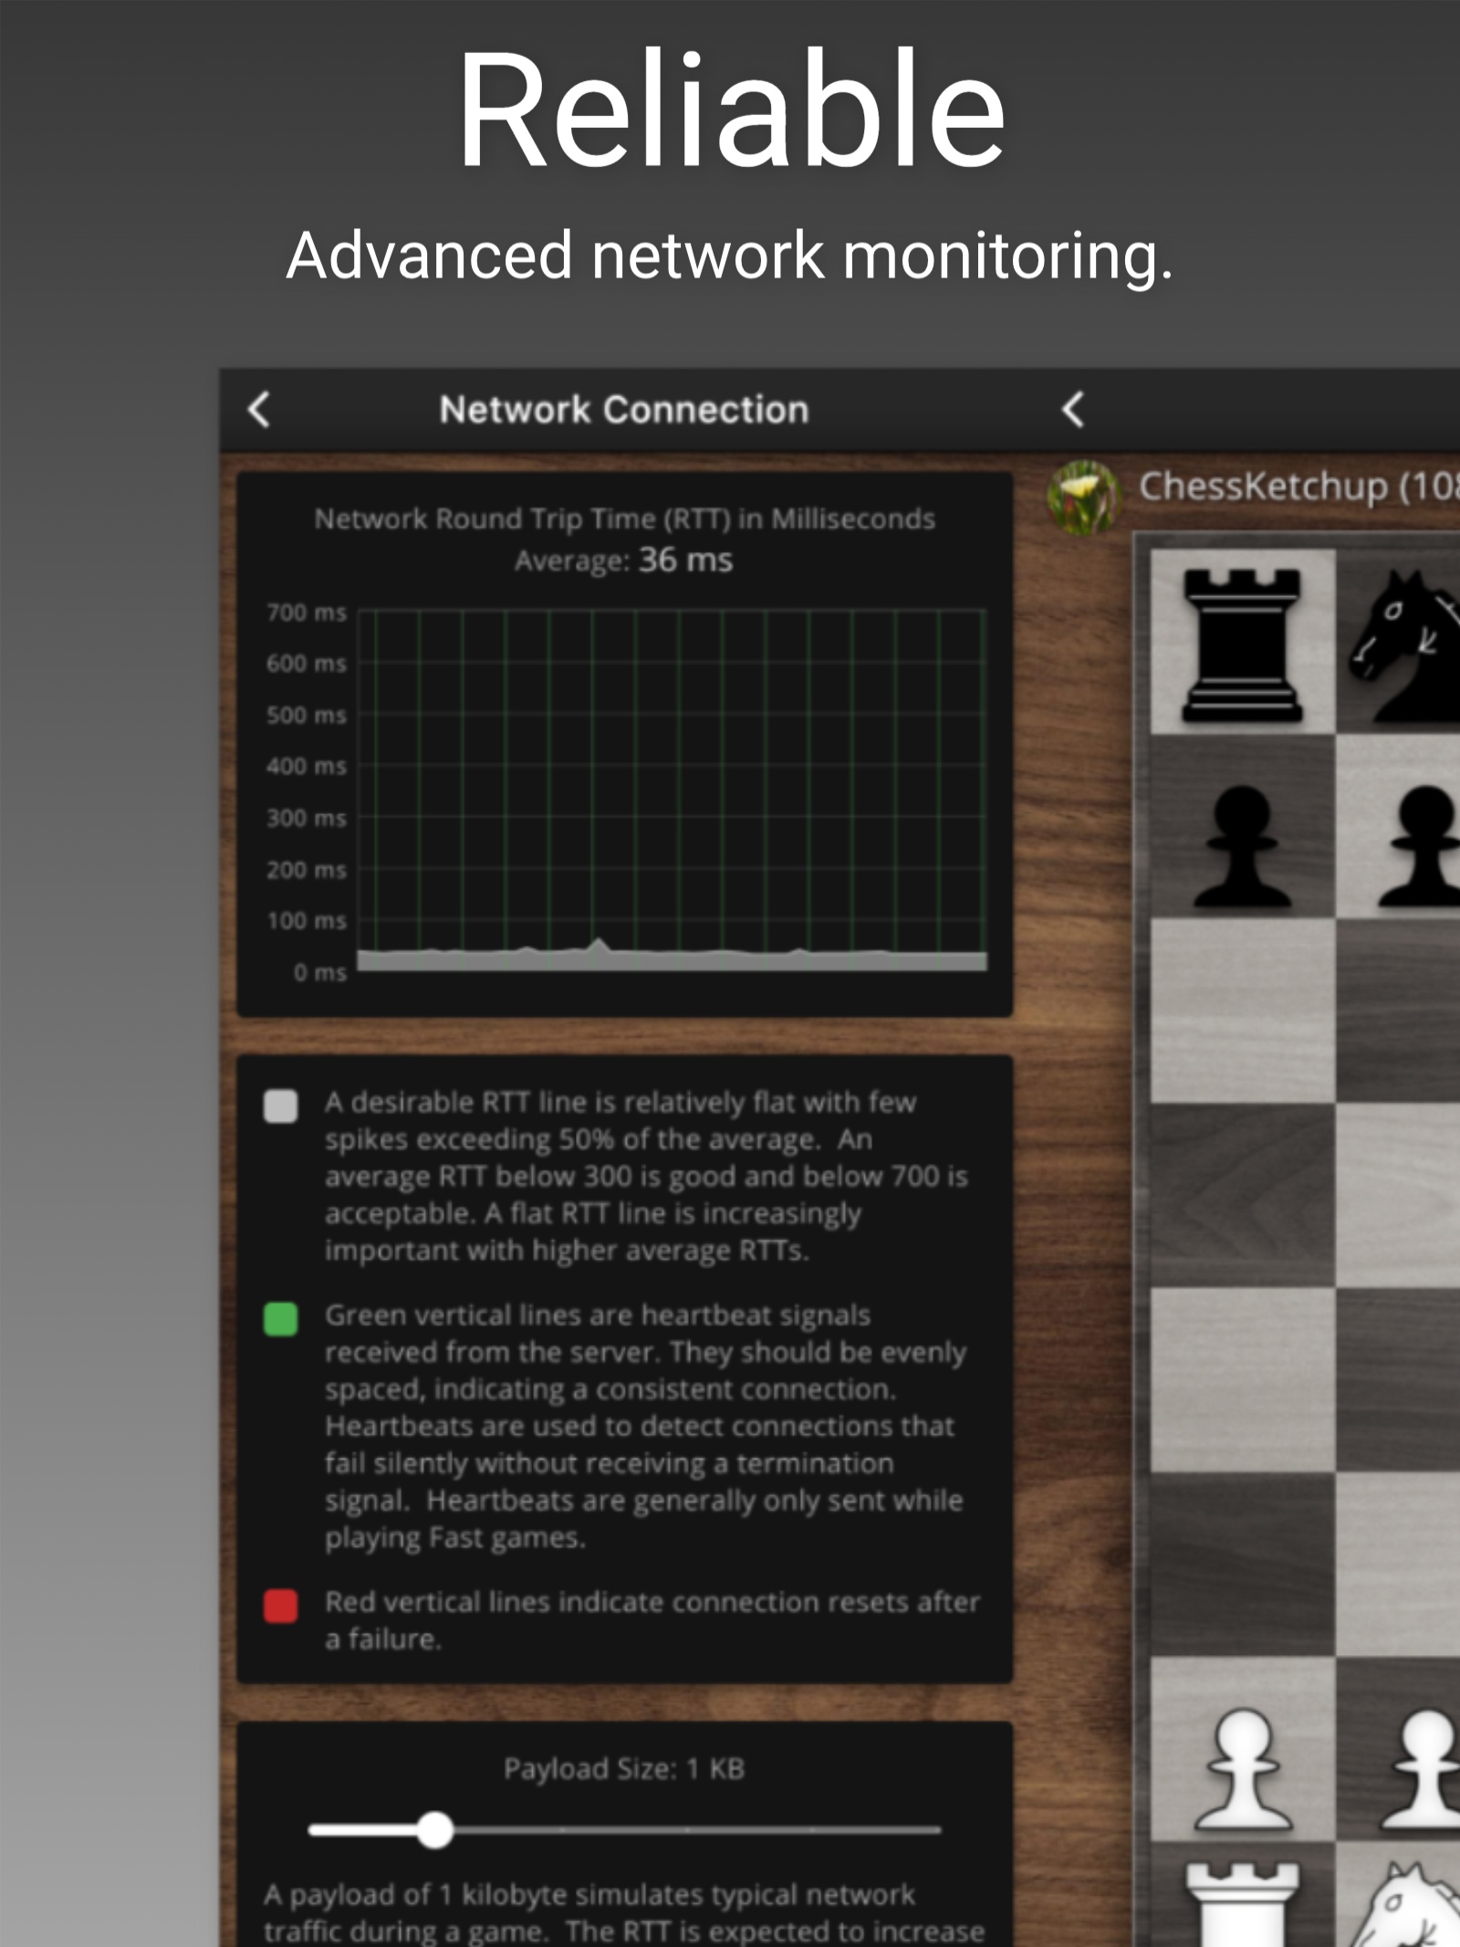Viewport: 1460px width, 1947px height.
Task: Click the Payload Size slider handle
Action: click(435, 1829)
